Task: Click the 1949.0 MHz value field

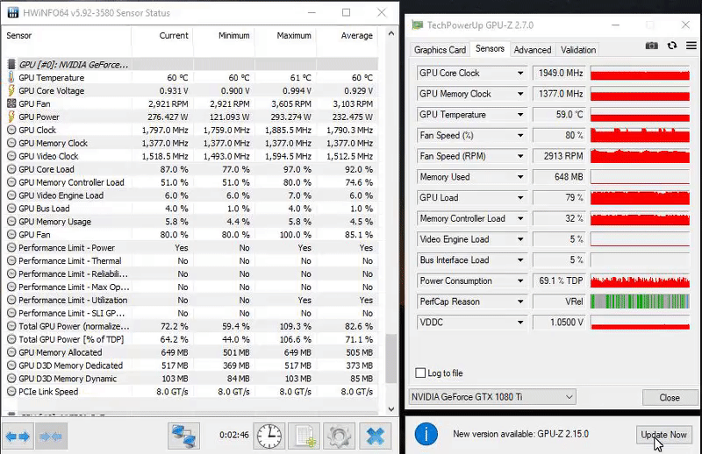Action: click(x=560, y=73)
